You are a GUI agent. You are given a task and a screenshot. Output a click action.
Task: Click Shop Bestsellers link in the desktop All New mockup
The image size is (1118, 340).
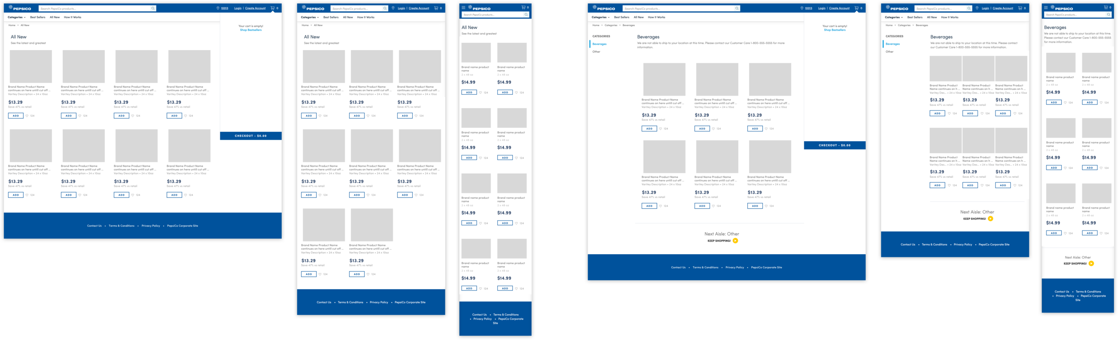pyautogui.click(x=251, y=30)
